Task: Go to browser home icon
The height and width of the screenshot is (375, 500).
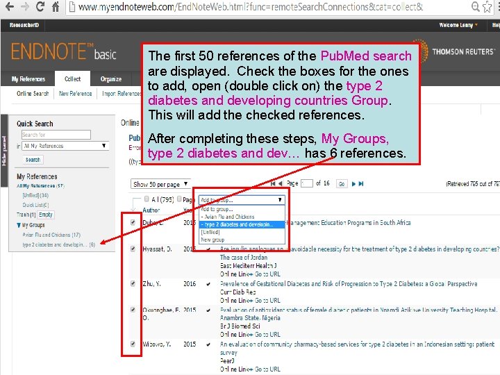Action: tap(56, 6)
